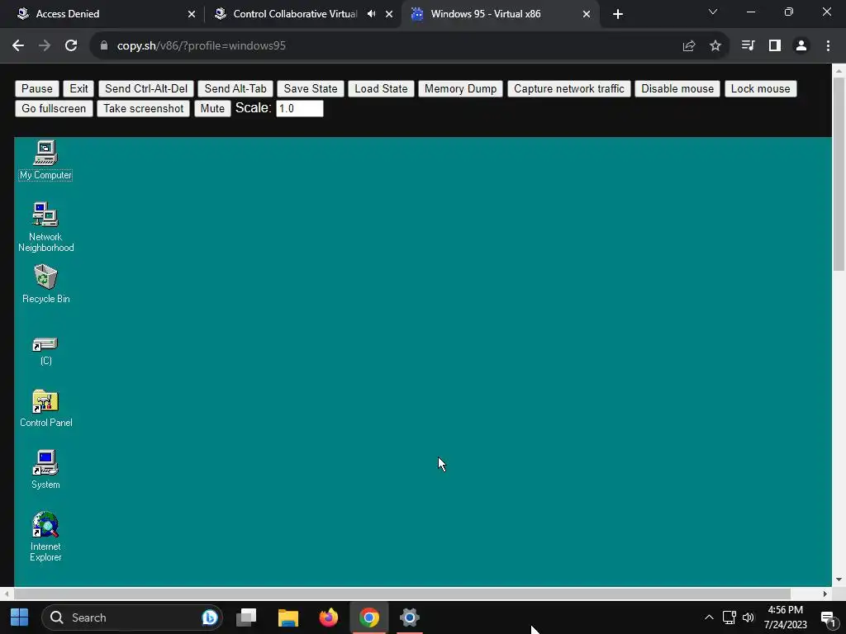The width and height of the screenshot is (846, 634).
Task: Share this page icon
Action: (688, 46)
